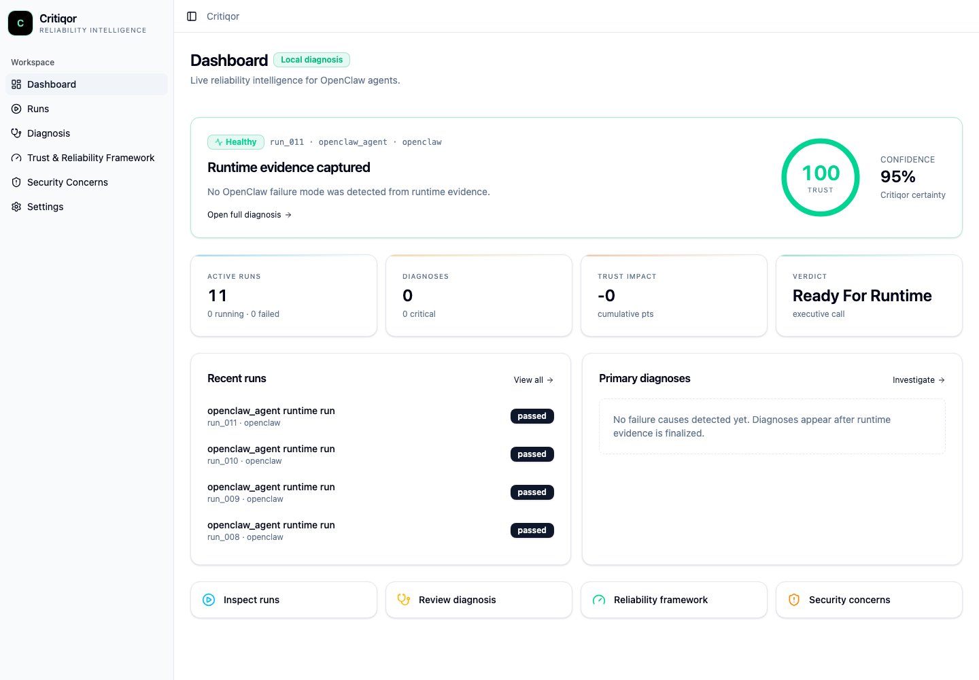This screenshot has height=680, width=979.
Task: Click the No failure causes detected message
Action: pos(772,426)
